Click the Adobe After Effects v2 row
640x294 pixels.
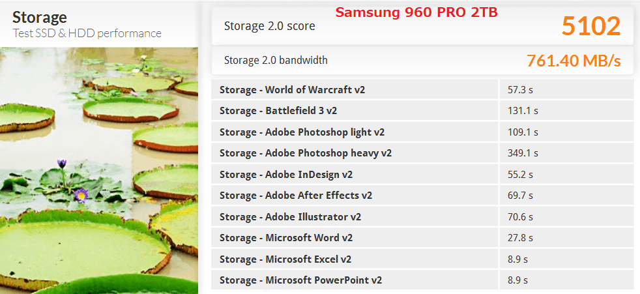click(x=295, y=196)
